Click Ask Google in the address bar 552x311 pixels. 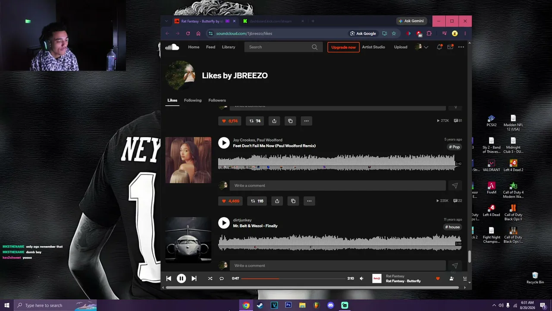[363, 33]
